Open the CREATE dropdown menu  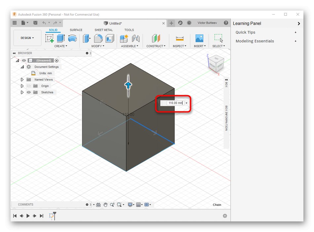(61, 46)
